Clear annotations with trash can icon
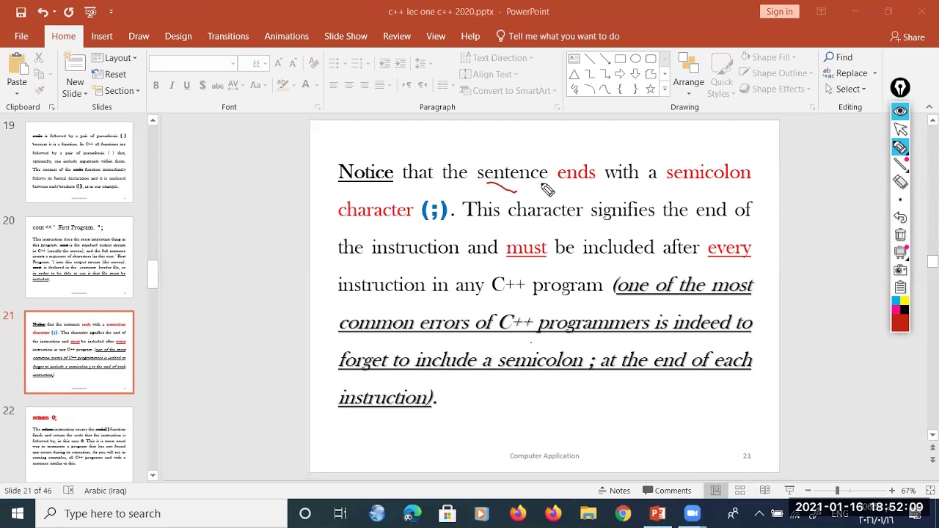Image resolution: width=939 pixels, height=528 pixels. tap(900, 235)
